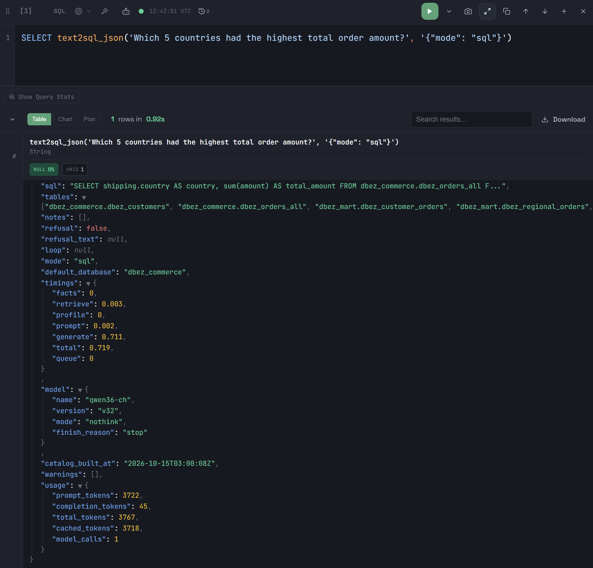593x568 pixels.
Task: Collapse the "tables" JSON array
Action: [84, 197]
